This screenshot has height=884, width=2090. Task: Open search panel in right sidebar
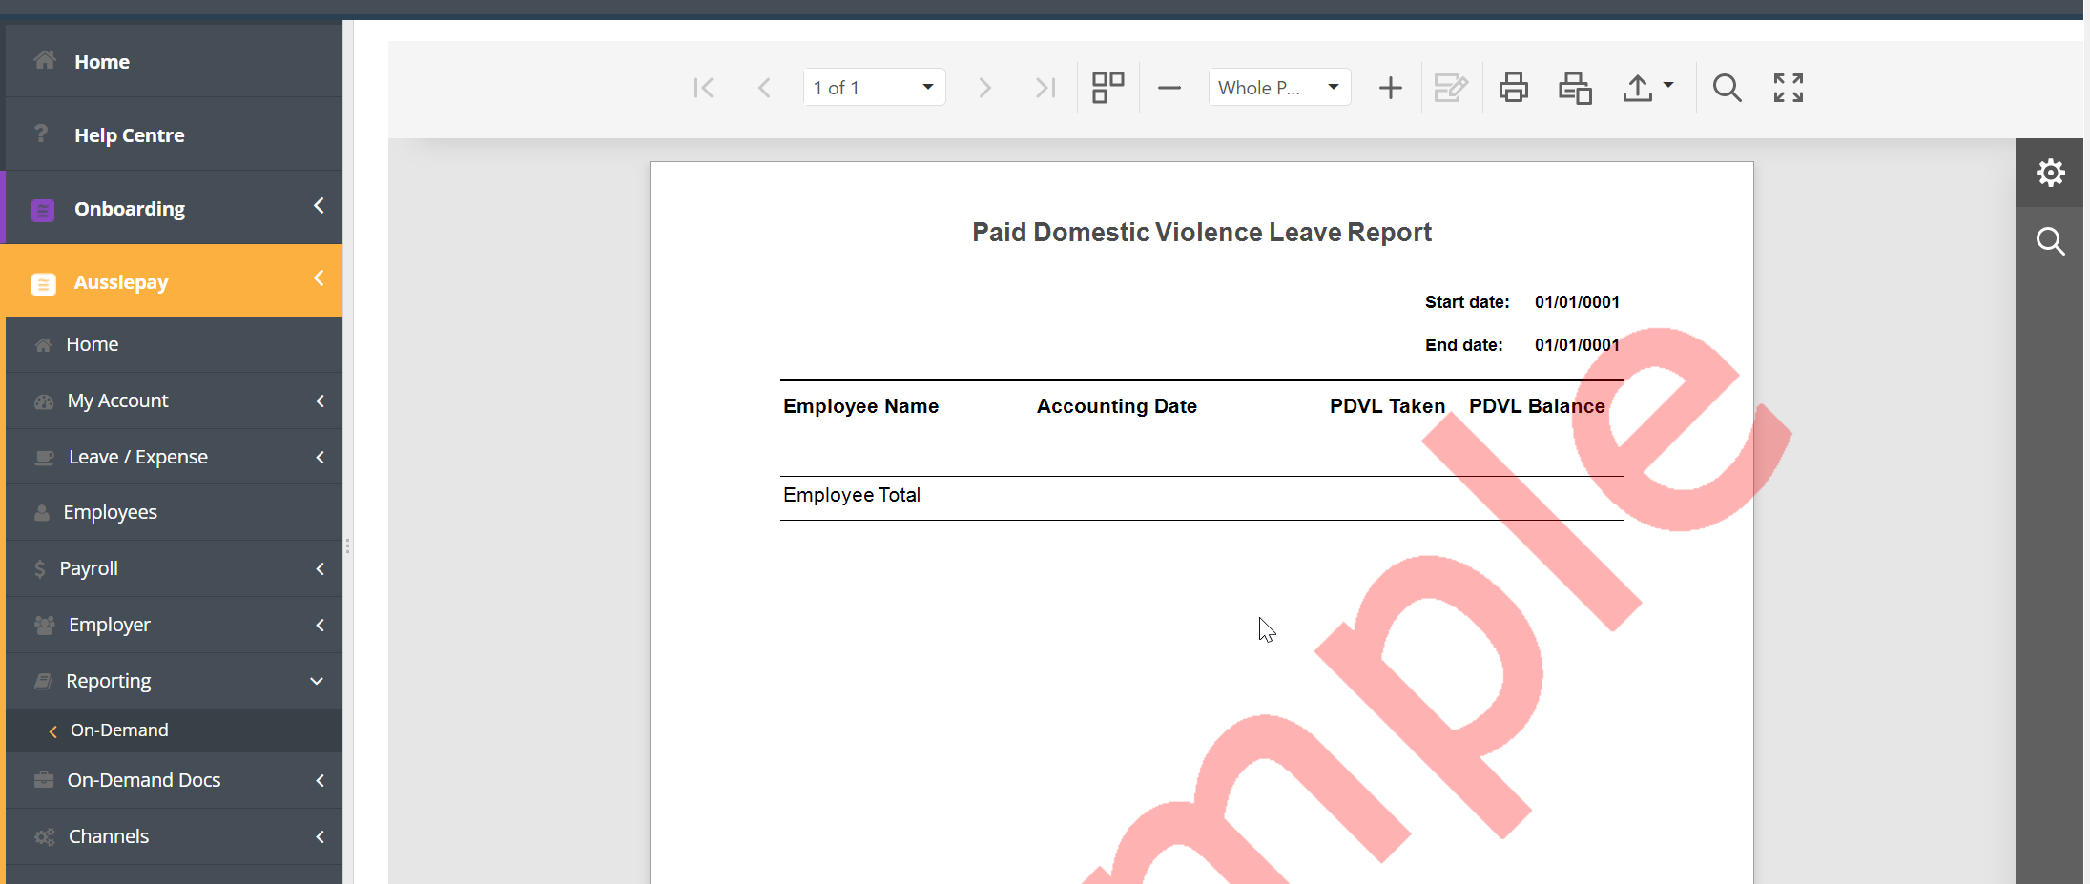tap(2050, 241)
